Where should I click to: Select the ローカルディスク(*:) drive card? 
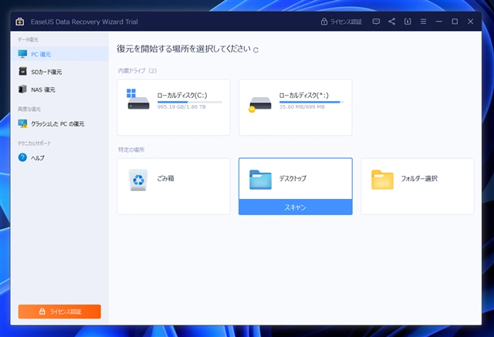[296, 107]
